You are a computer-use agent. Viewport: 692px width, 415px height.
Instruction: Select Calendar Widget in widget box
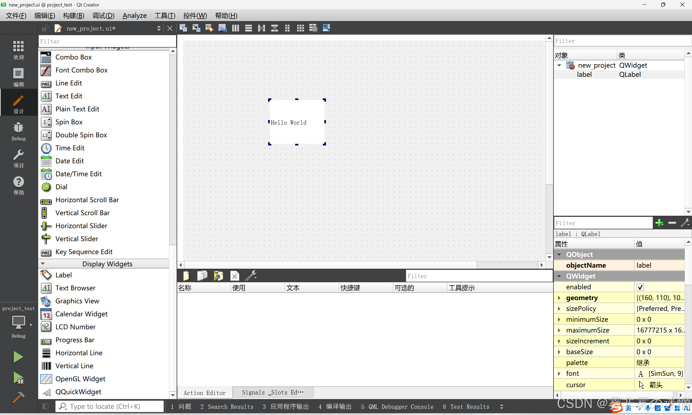pyautogui.click(x=81, y=314)
